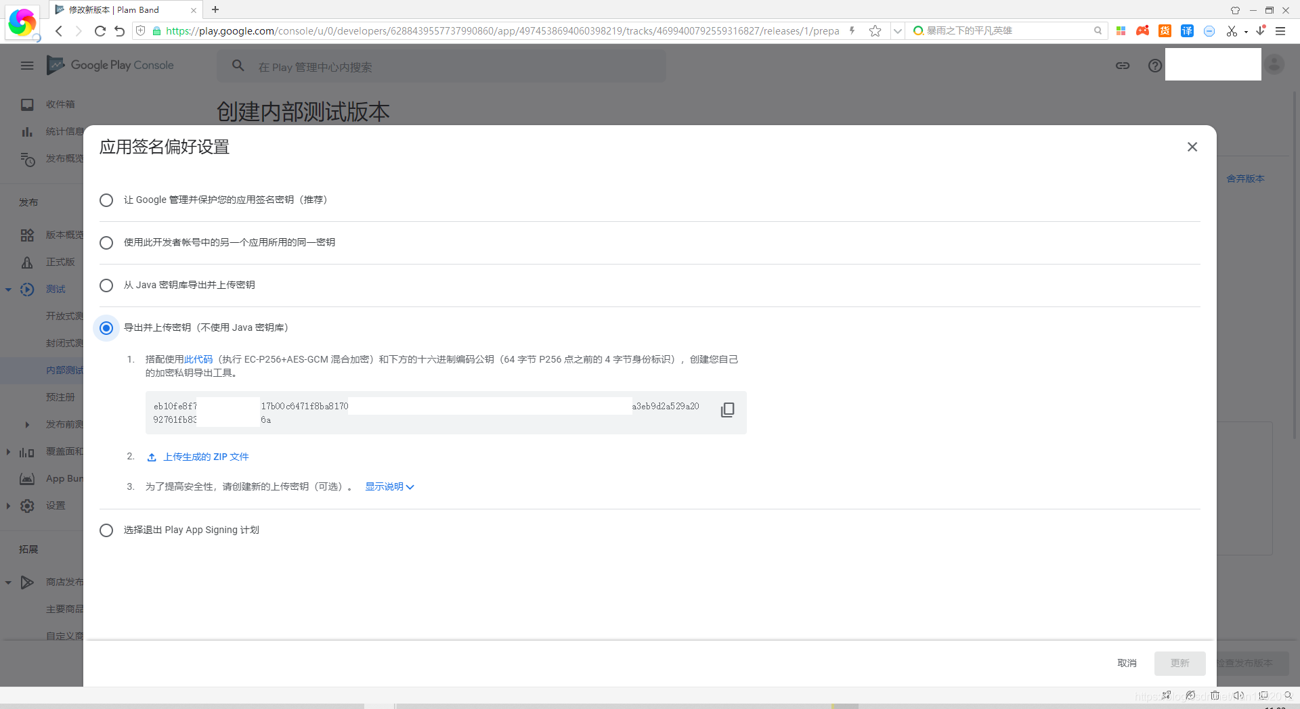
Task: Open 内部测试 internal testing item
Action: pos(64,370)
